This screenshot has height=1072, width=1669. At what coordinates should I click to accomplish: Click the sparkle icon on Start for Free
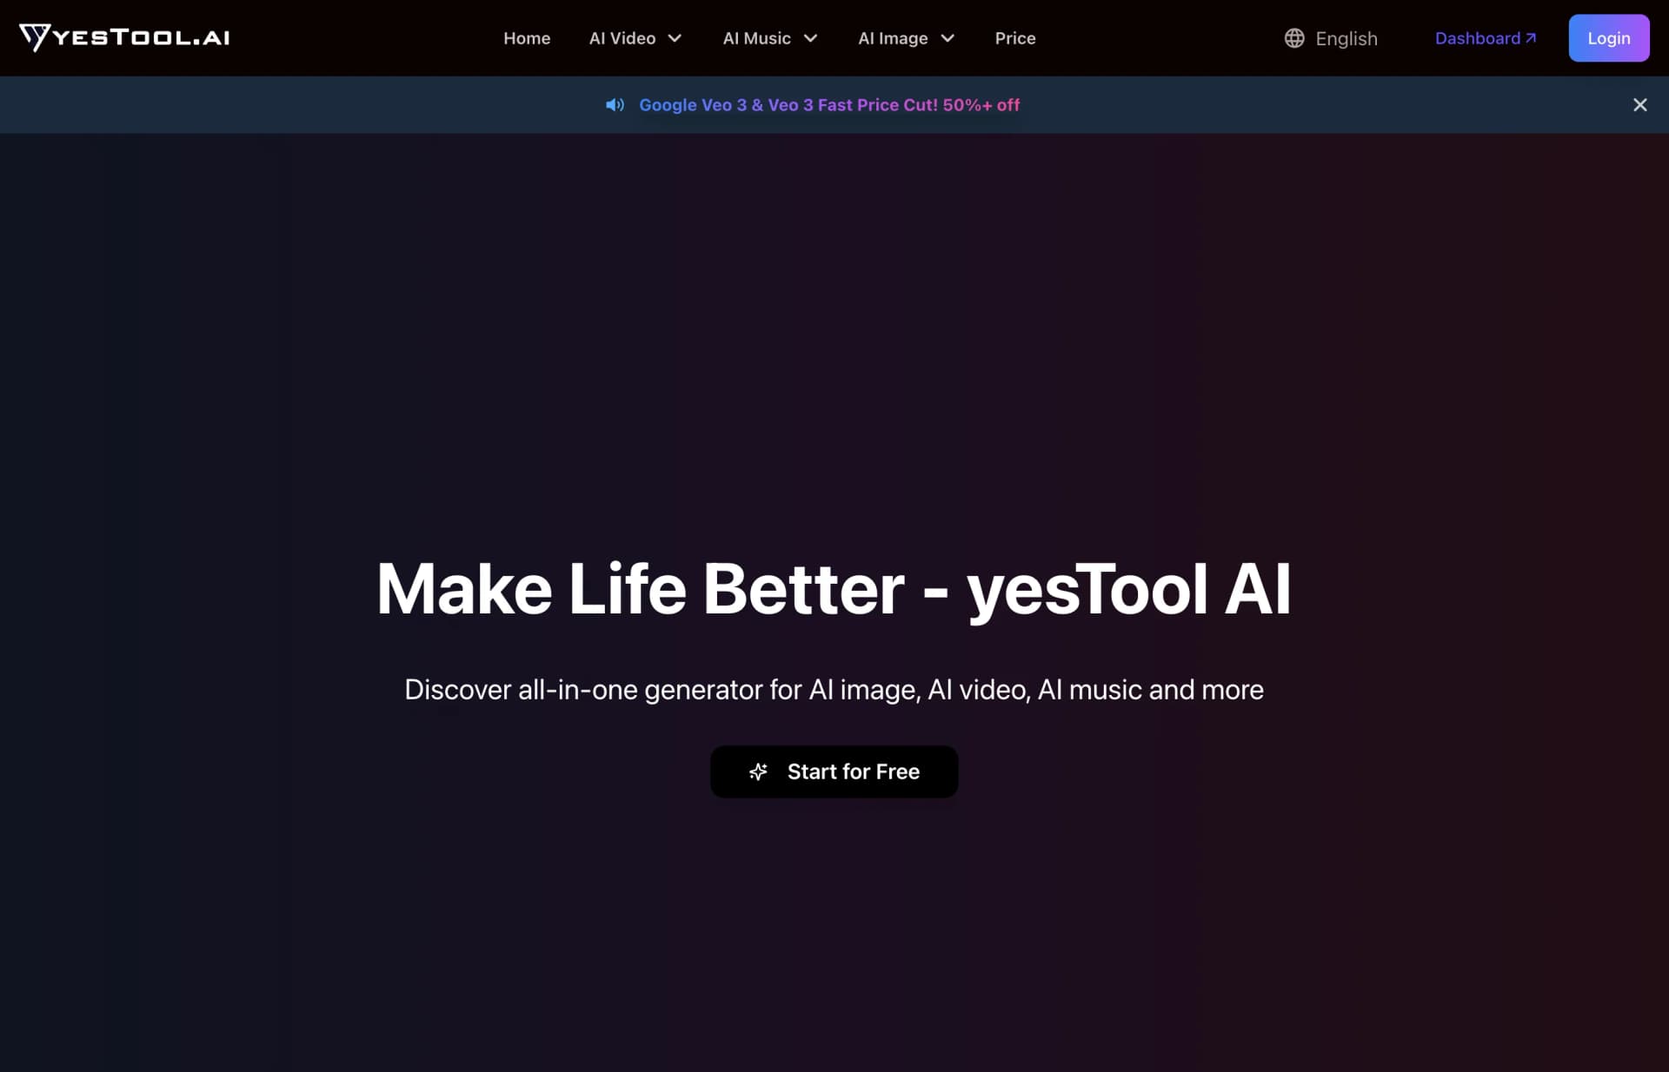(x=758, y=771)
